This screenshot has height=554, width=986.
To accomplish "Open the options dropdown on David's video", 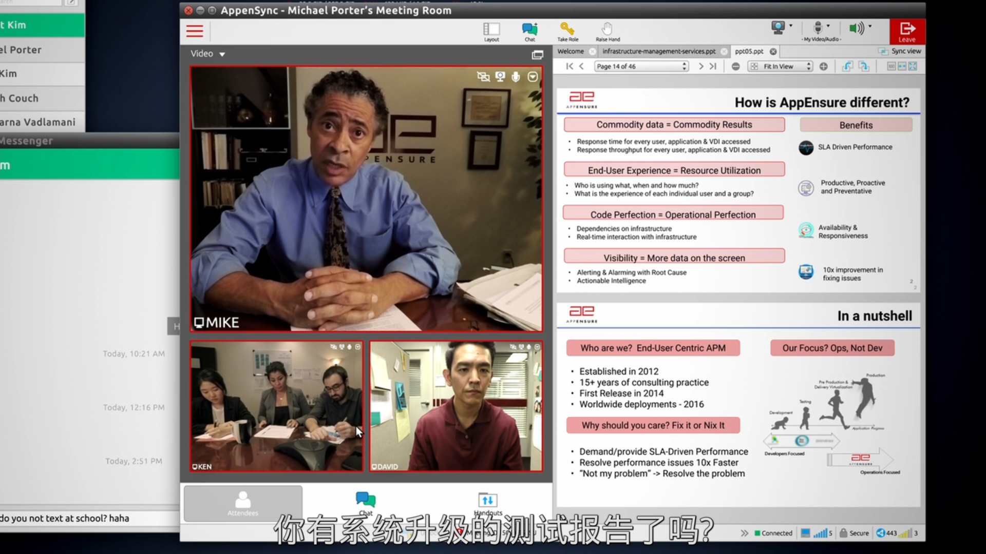I will (x=537, y=347).
